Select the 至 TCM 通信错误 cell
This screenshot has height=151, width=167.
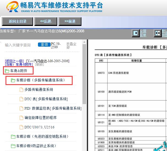[136, 106]
